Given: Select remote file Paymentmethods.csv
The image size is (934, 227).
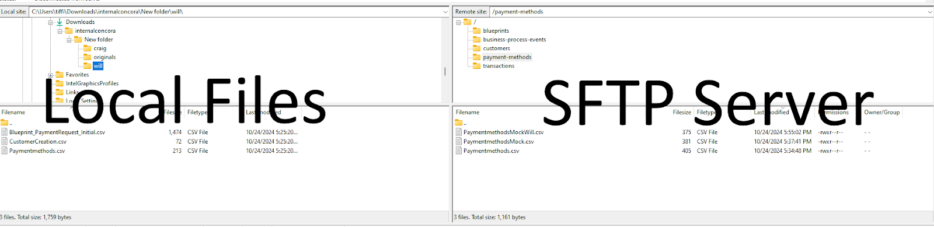Looking at the screenshot, I should pyautogui.click(x=491, y=151).
